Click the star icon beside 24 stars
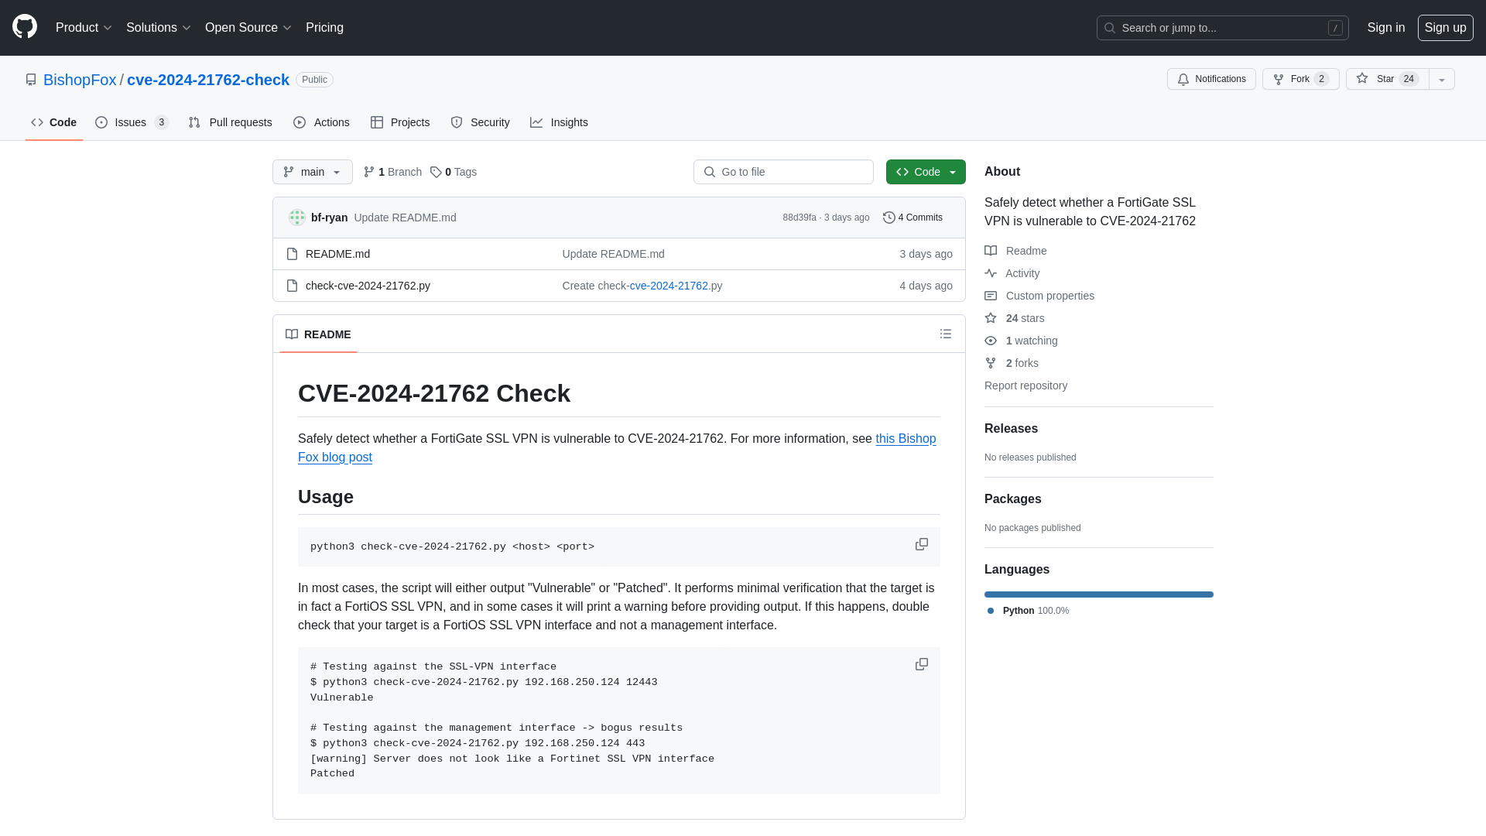This screenshot has width=1486, height=836. point(991,318)
